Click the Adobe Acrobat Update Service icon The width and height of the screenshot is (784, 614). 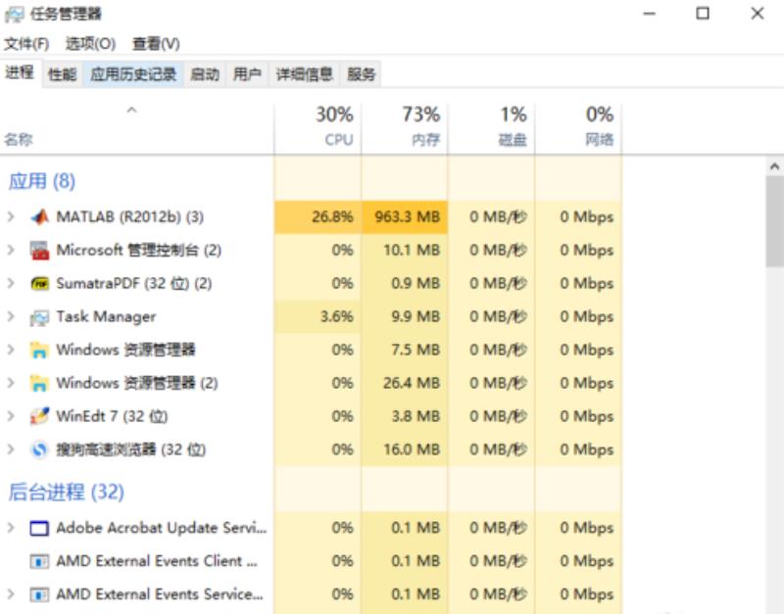39,528
